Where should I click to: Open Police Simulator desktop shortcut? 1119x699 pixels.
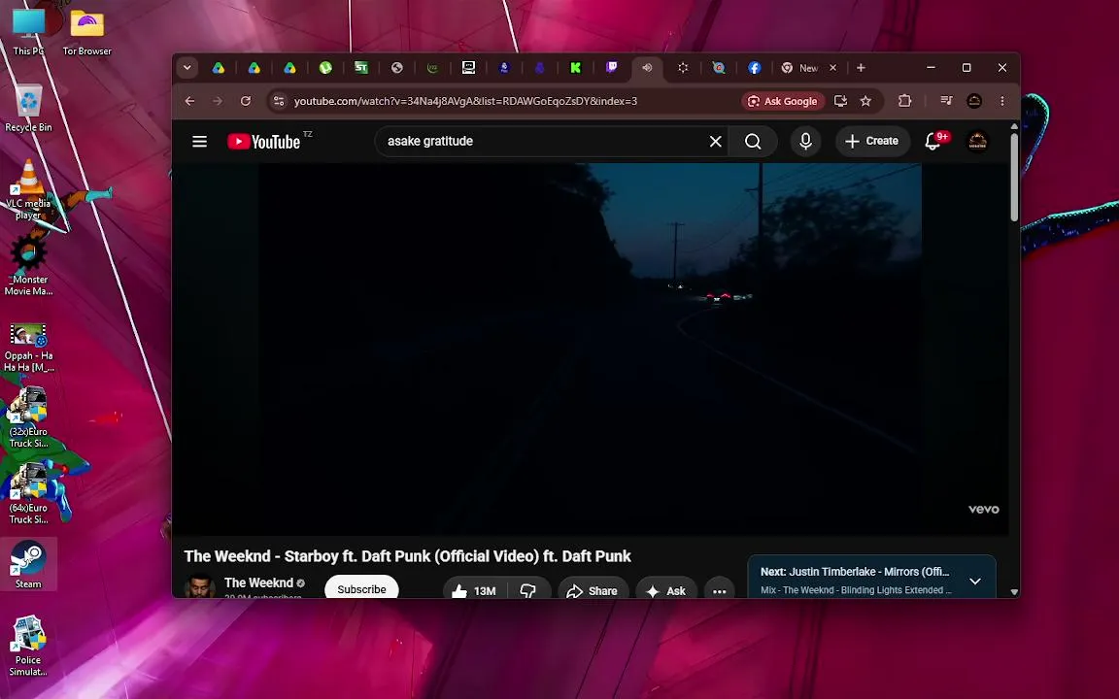(x=28, y=646)
